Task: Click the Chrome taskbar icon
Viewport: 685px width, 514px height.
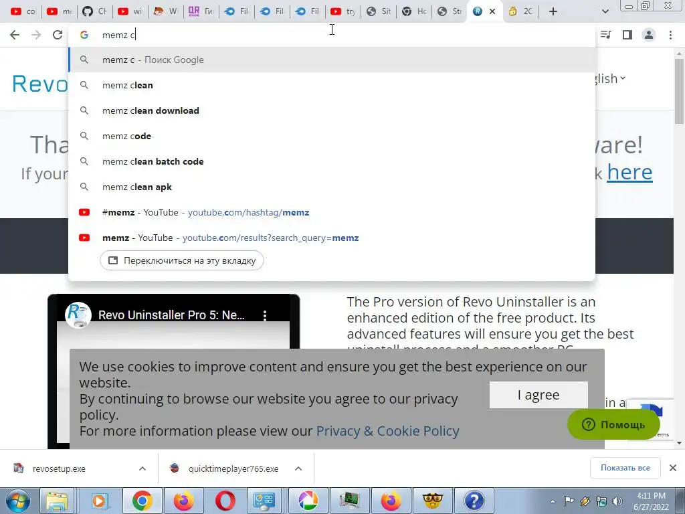Action: point(142,501)
